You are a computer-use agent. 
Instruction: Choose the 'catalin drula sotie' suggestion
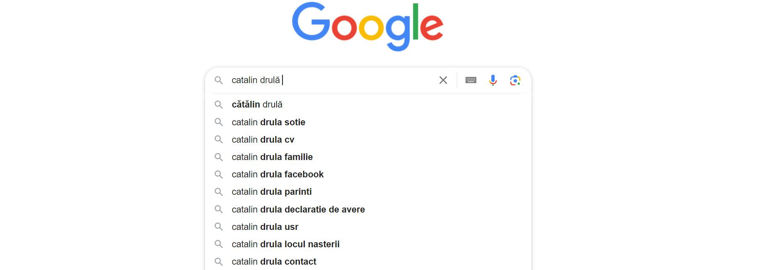(268, 122)
